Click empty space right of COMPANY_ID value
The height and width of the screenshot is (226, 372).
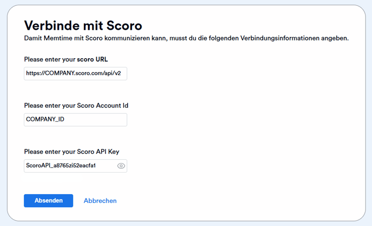[95, 120]
